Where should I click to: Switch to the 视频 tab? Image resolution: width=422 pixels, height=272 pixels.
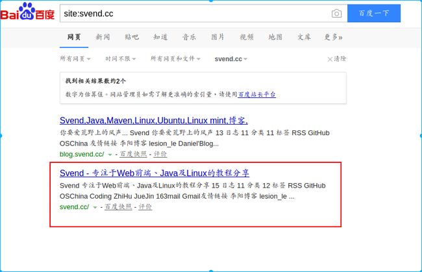247,37
